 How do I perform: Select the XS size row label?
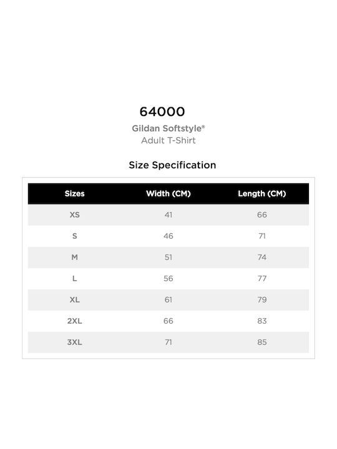pos(74,215)
